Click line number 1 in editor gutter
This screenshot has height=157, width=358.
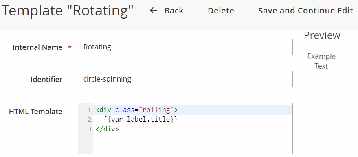point(89,110)
